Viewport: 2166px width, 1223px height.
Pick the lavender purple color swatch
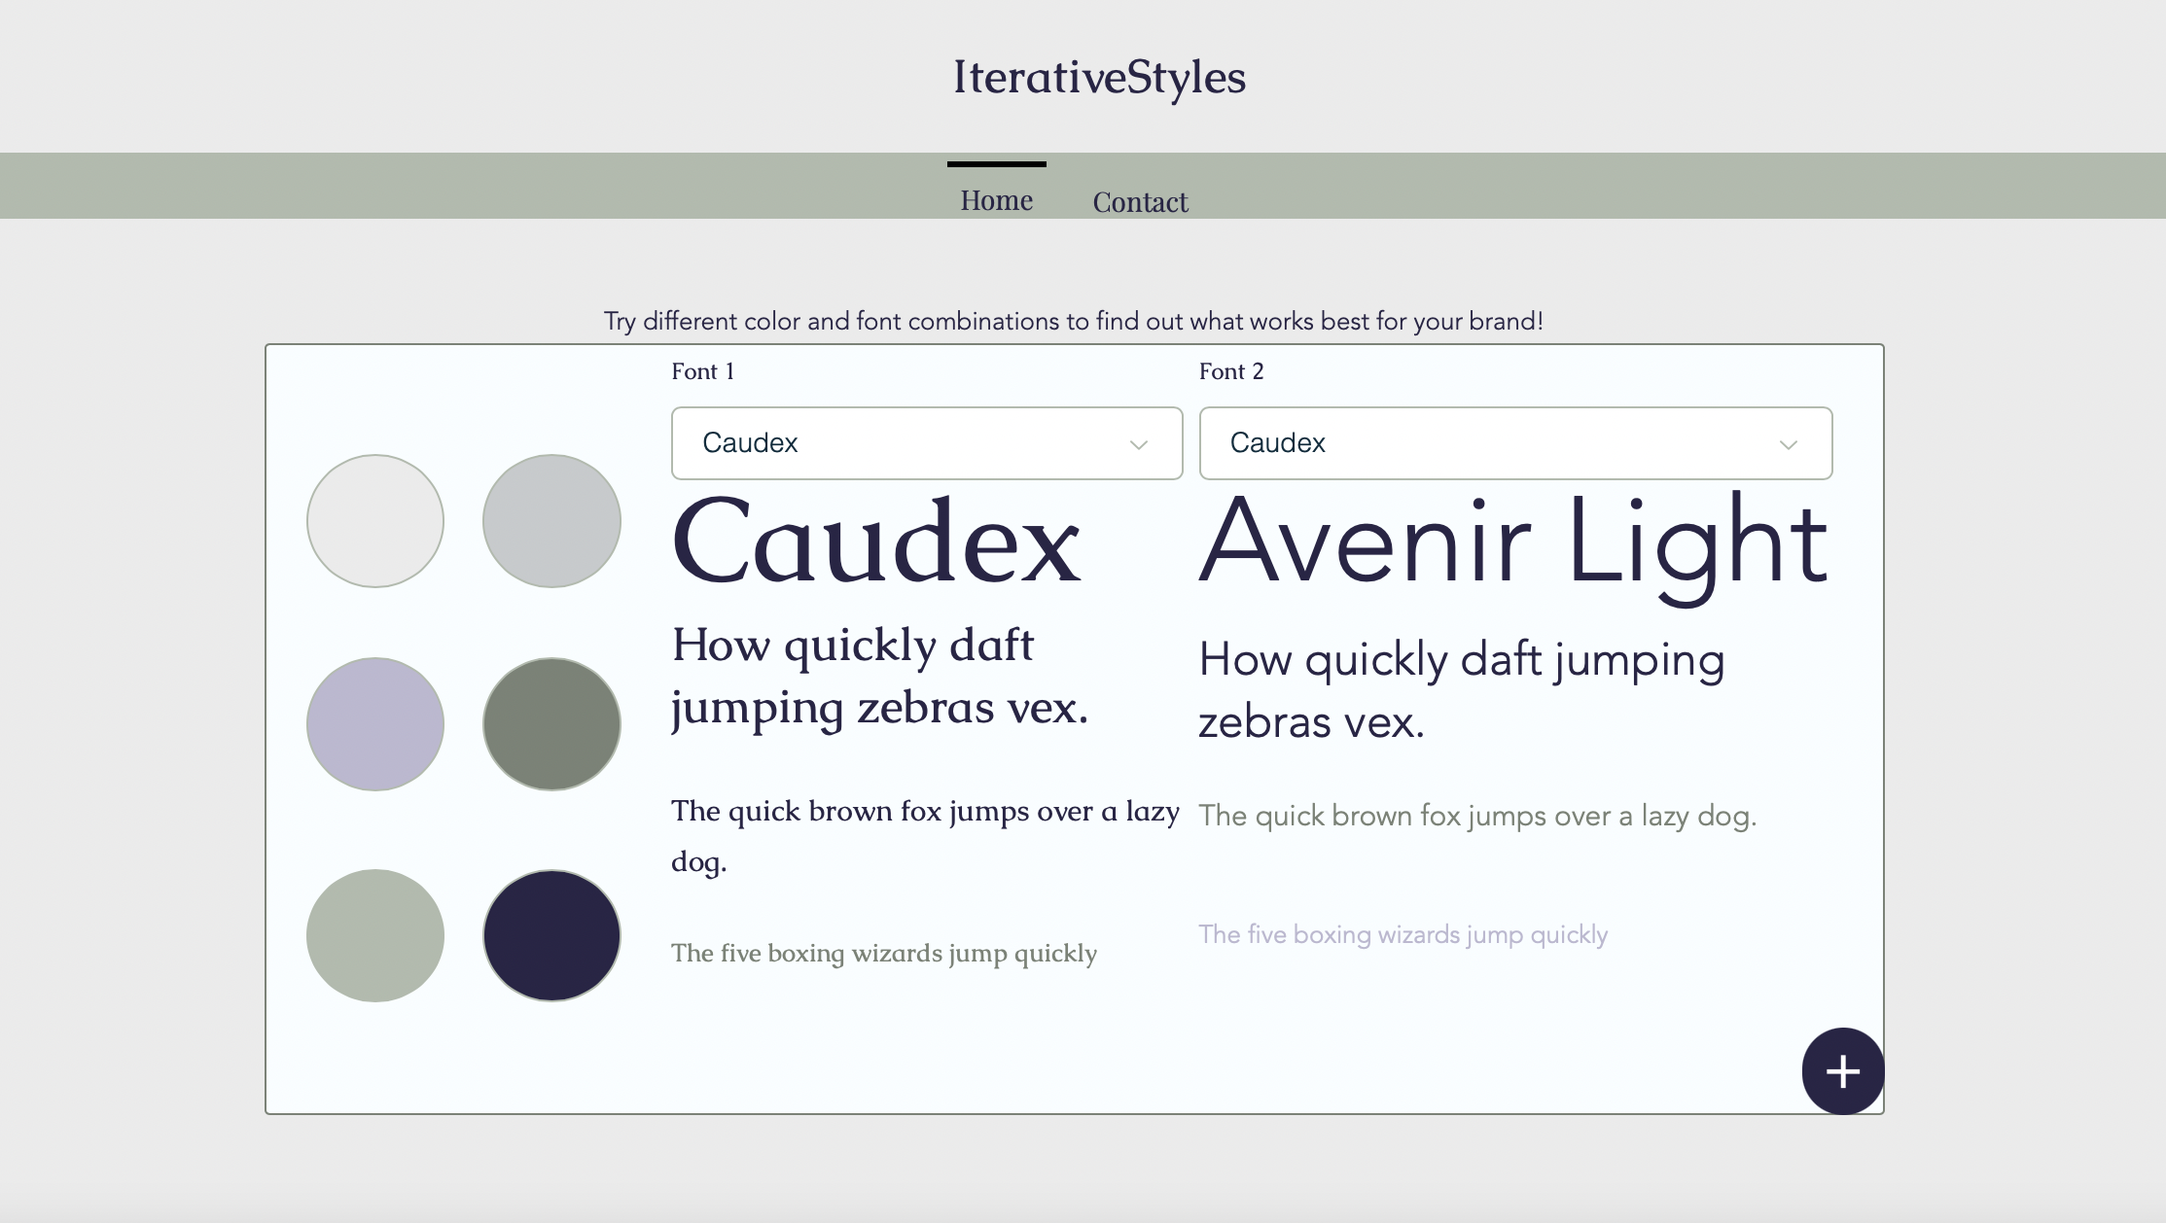click(375, 723)
